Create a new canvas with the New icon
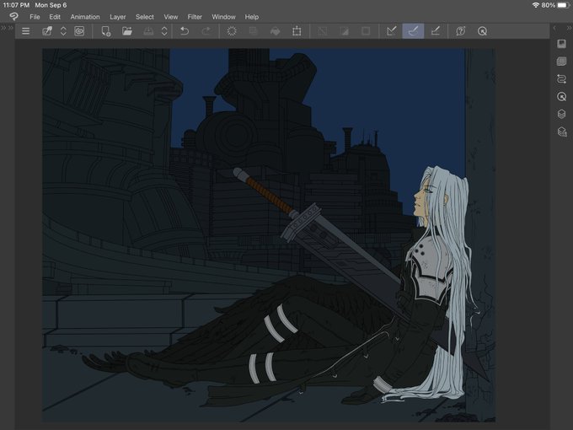573x430 pixels. (105, 31)
